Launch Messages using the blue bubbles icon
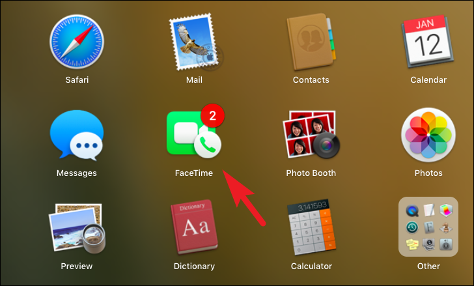This screenshot has width=474, height=286. point(77,135)
